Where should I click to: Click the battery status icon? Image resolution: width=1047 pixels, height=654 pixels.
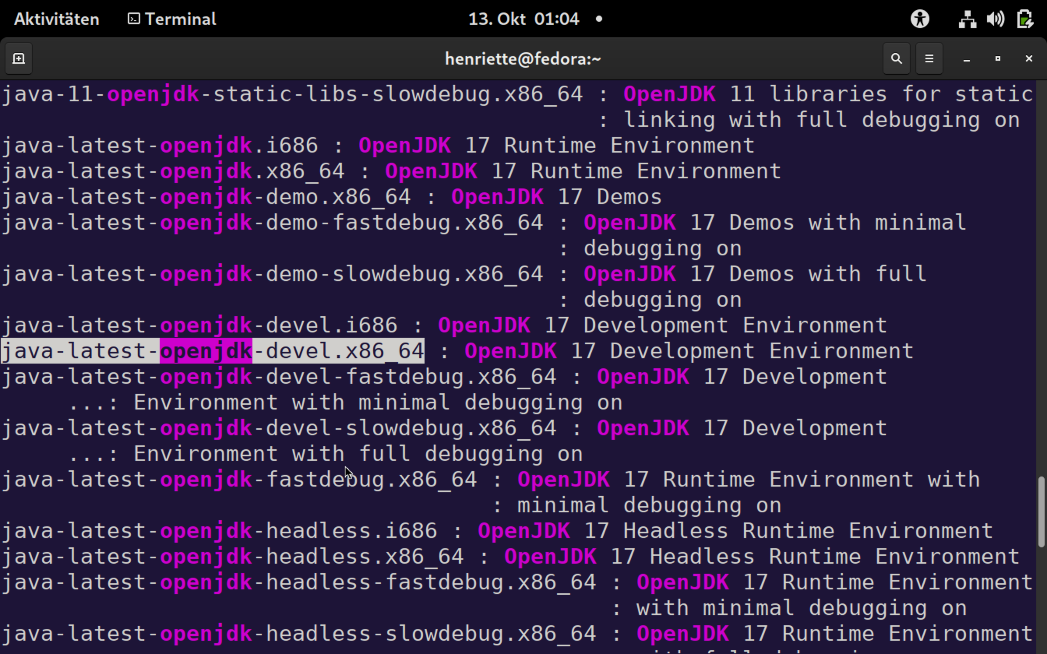point(1025,19)
